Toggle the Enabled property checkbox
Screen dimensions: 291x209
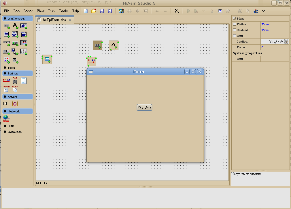point(235,30)
